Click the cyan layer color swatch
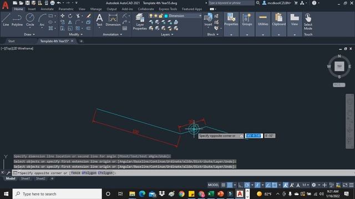Viewport: 355px width, 199px height. point(166,16)
